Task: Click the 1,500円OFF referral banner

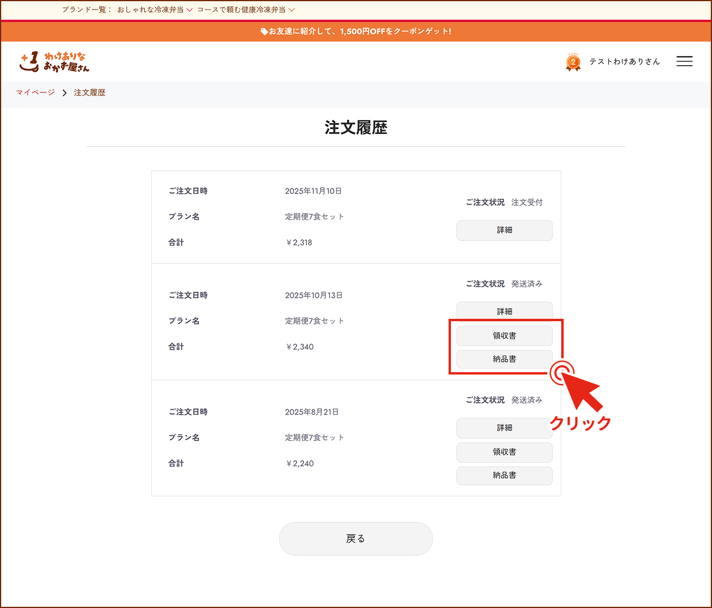Action: pyautogui.click(x=356, y=31)
